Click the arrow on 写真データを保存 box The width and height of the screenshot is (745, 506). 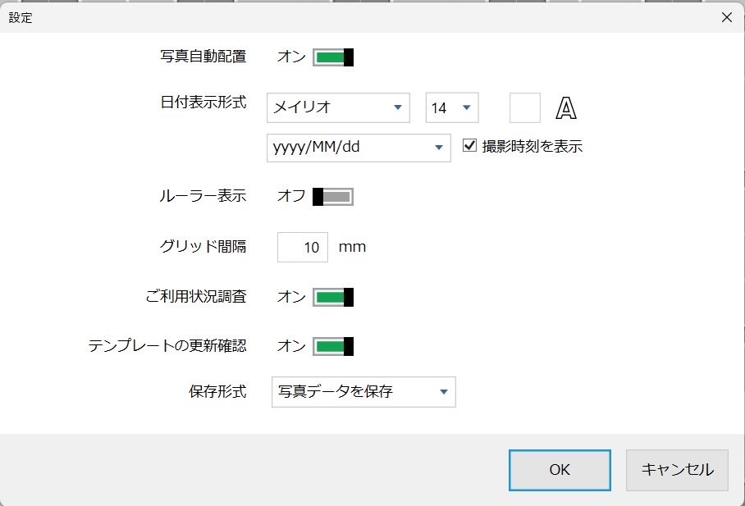(x=443, y=392)
